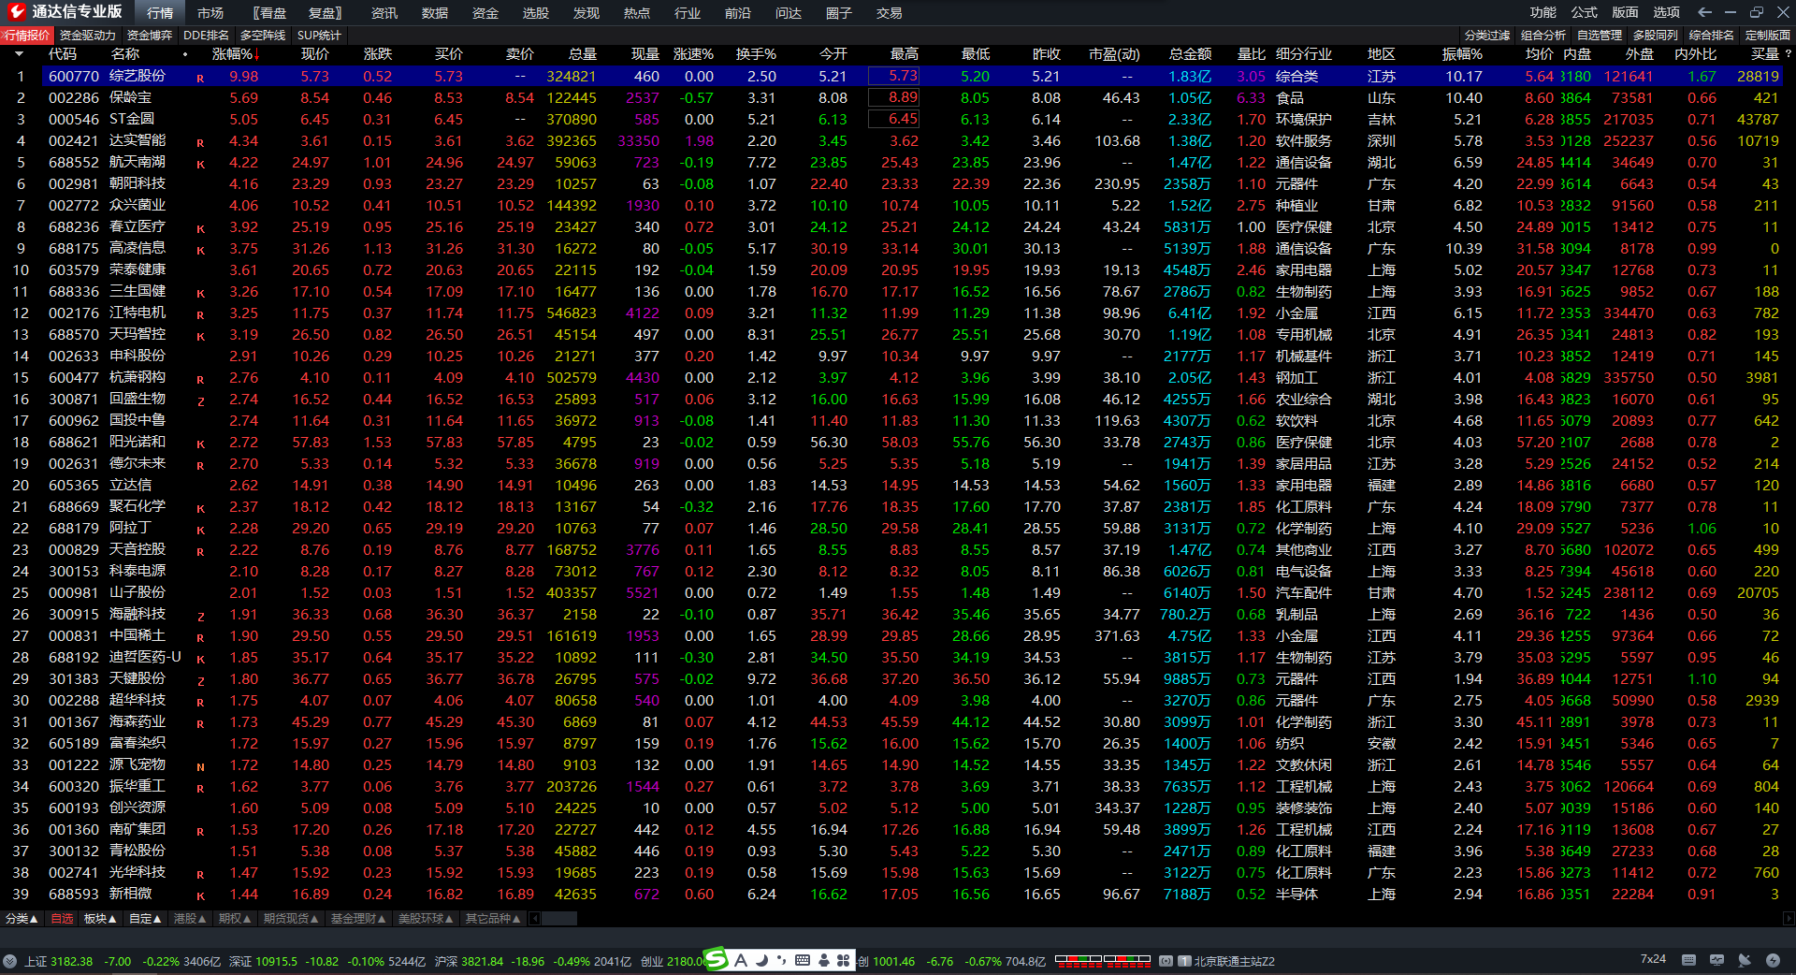This screenshot has width=1796, height=975.
Task: Open the 资讯 top menu
Action: 384,13
